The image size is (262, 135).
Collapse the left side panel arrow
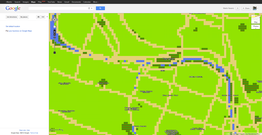47,17
